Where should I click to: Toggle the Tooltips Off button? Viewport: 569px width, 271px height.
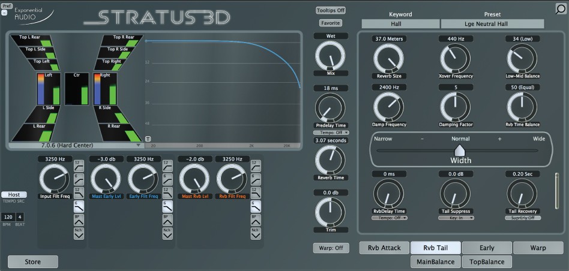[331, 10]
